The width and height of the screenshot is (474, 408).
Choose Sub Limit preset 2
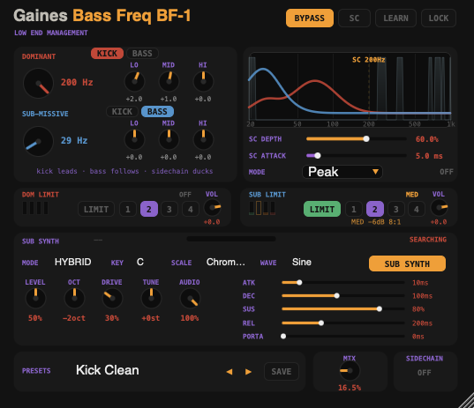coord(375,209)
